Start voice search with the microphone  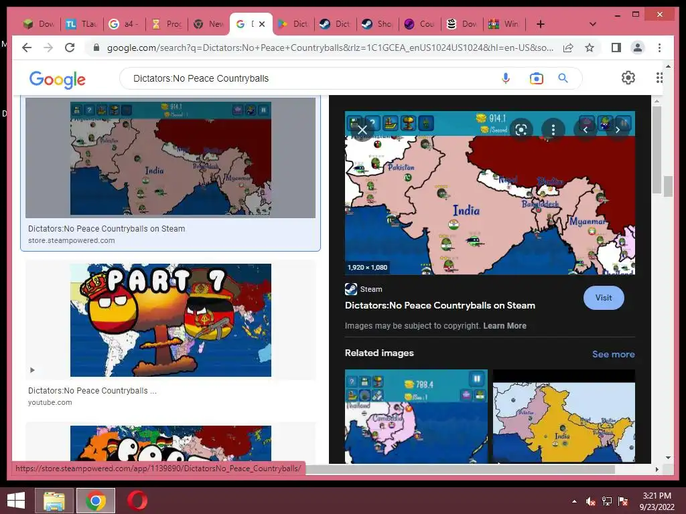point(506,78)
